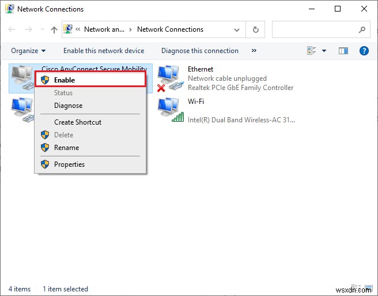This screenshot has height=296, width=378.
Task: Click the address bar location icon
Action: [x=68, y=29]
